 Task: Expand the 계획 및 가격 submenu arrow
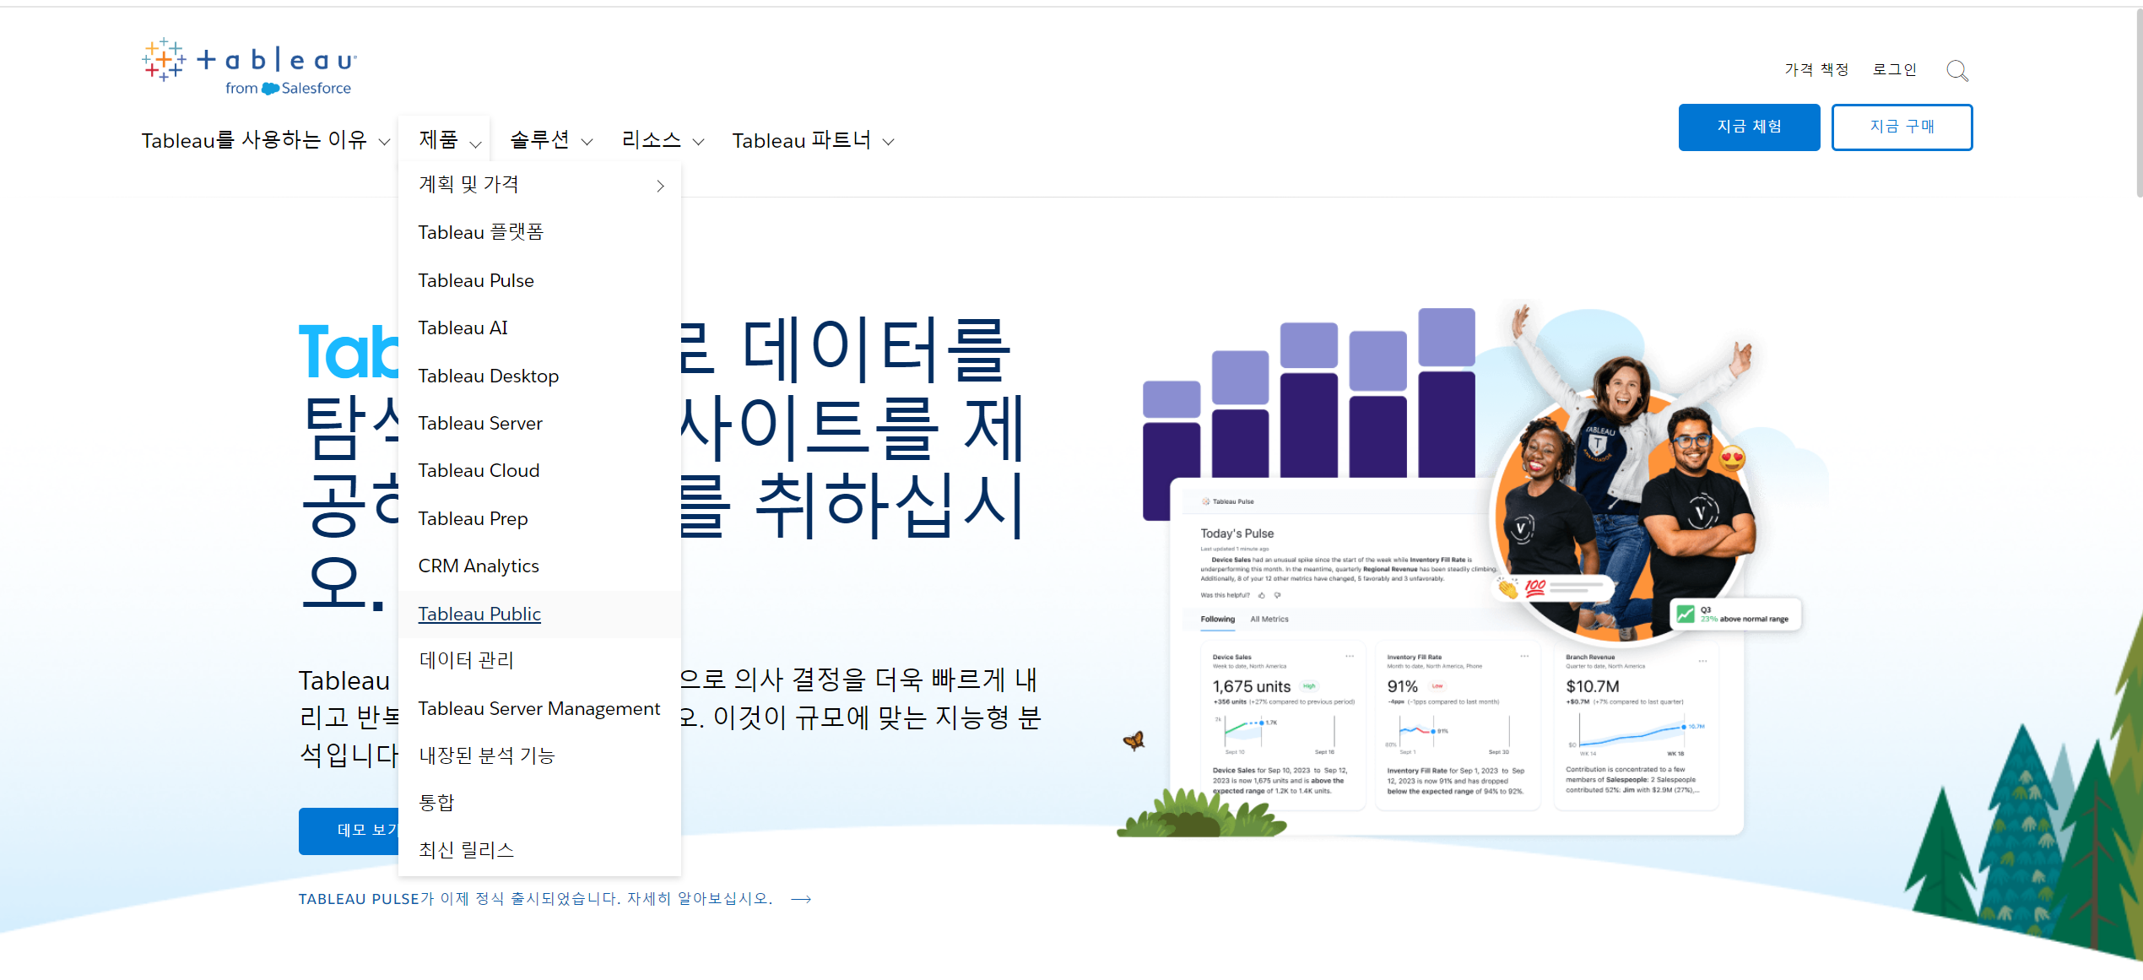(x=660, y=186)
